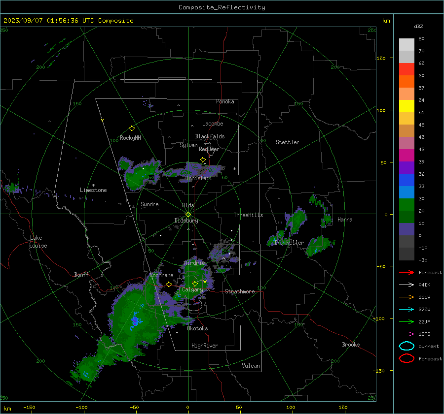
Task: Click the Airdrie city label
Action: [194, 263]
